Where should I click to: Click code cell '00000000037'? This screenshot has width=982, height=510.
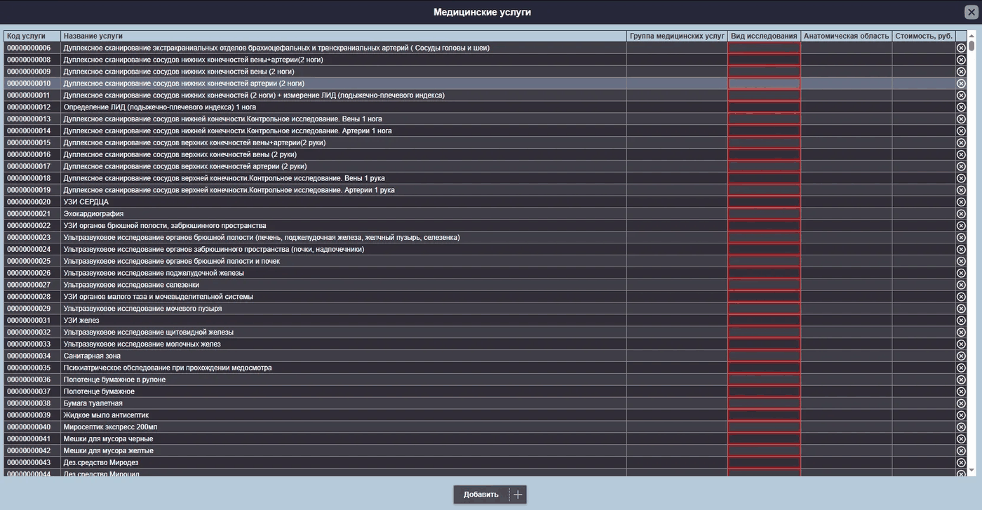(32, 391)
